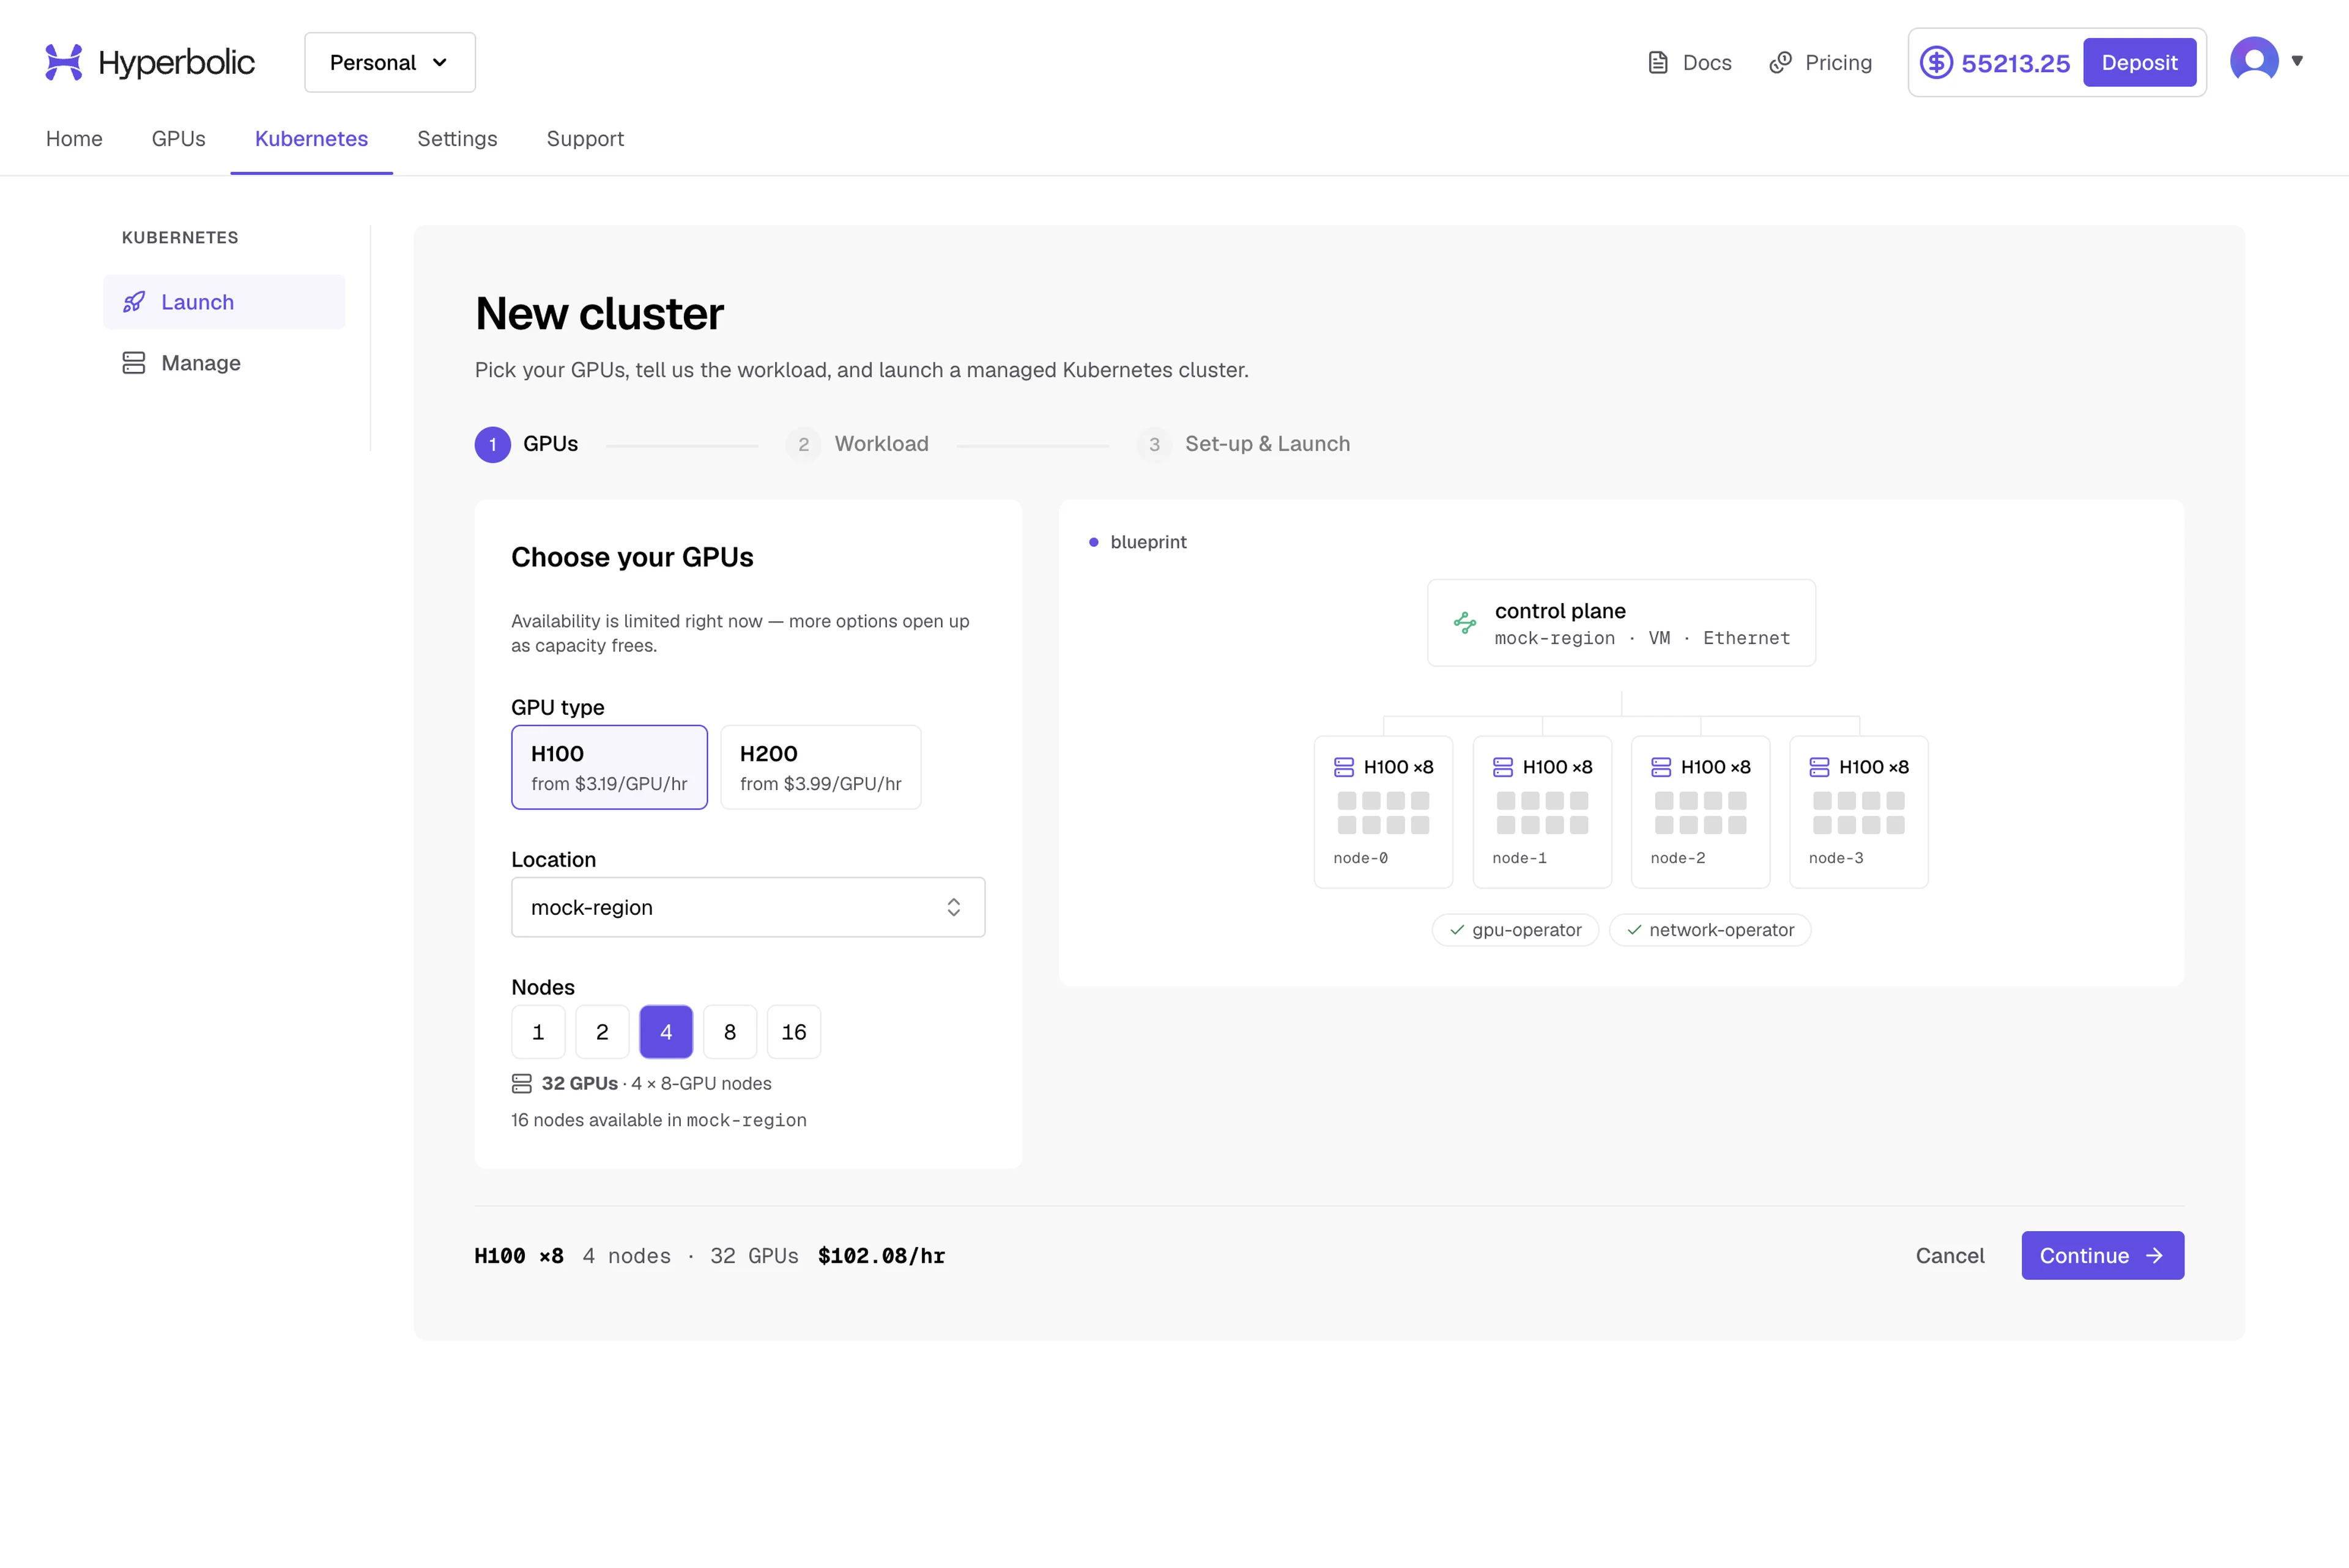Switch to the GPUs tab
The height and width of the screenshot is (1568, 2349).
178,139
